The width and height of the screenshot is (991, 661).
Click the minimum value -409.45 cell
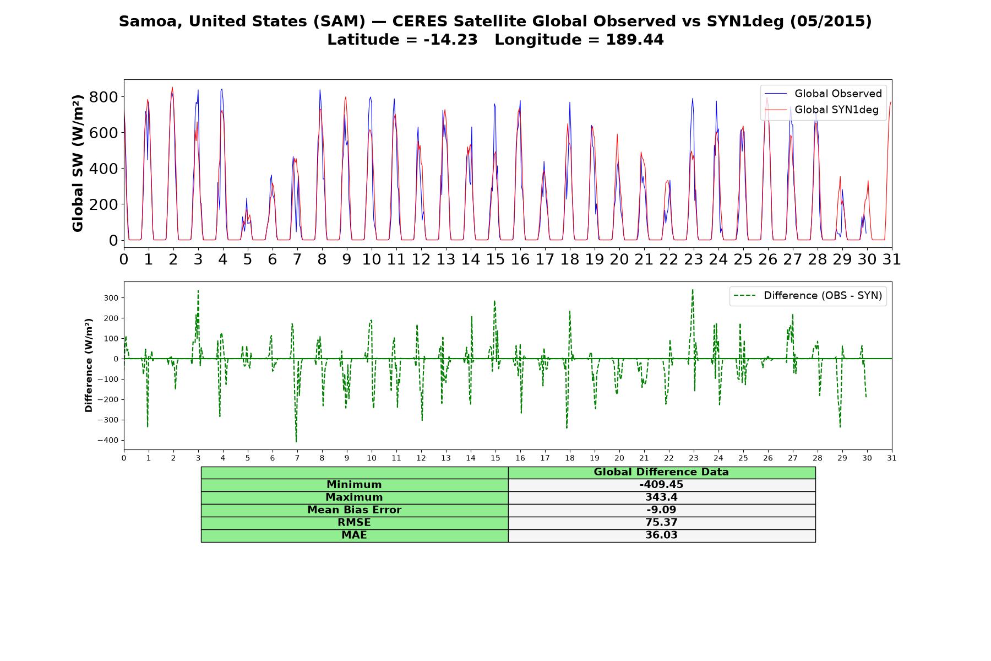[662, 485]
